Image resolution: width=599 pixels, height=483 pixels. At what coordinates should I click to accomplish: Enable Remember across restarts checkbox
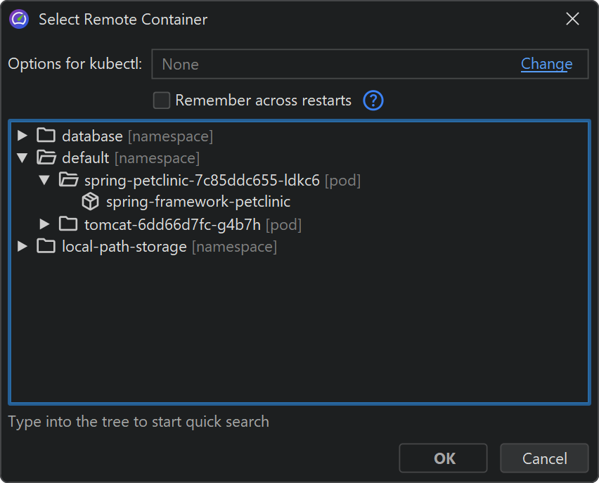[x=162, y=101]
